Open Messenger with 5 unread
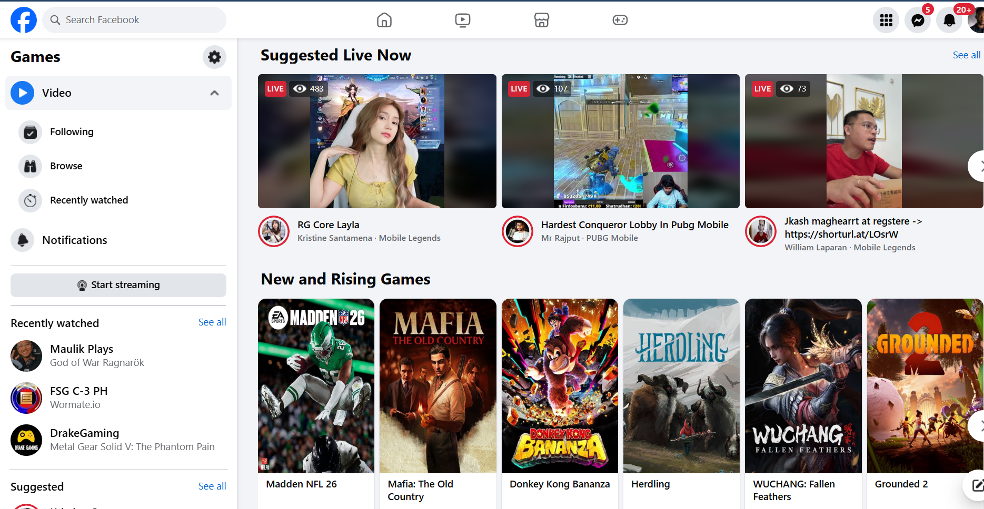Image resolution: width=984 pixels, height=509 pixels. (x=918, y=20)
